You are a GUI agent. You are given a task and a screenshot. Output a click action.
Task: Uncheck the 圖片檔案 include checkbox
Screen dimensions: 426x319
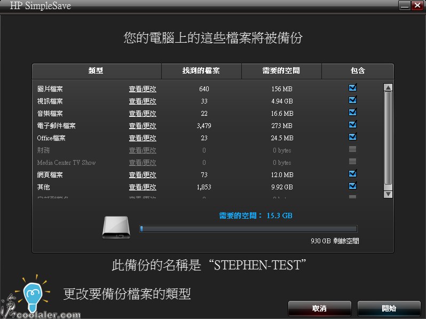tap(353, 87)
